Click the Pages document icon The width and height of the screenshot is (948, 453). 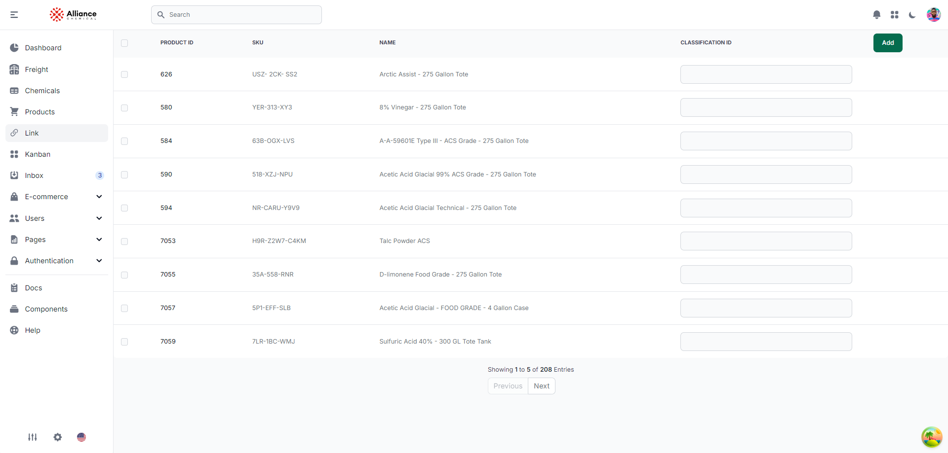(x=14, y=240)
